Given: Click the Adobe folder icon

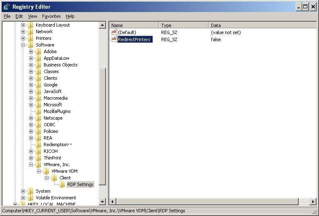Looking at the screenshot, I should [x=39, y=52].
